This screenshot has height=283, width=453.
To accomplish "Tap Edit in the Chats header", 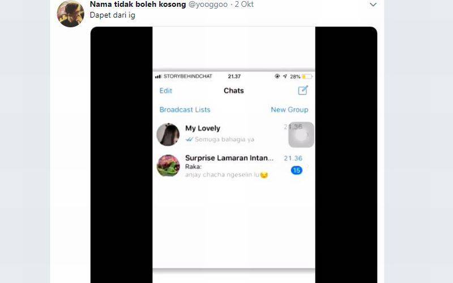I will pyautogui.click(x=165, y=91).
